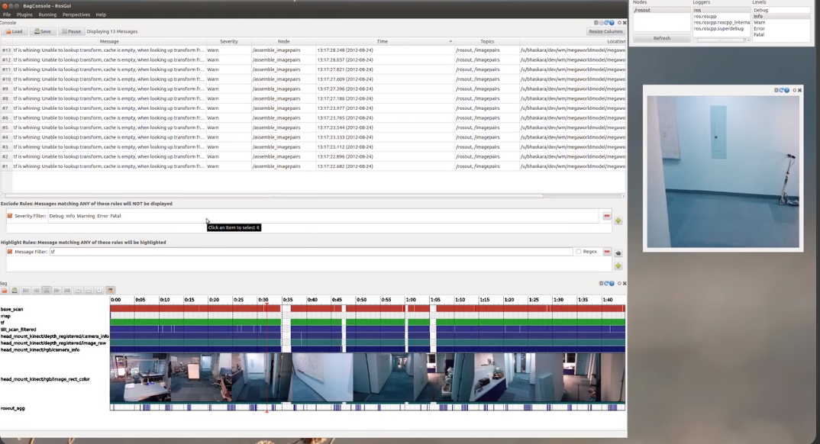Open the Perspectives menu

pyautogui.click(x=76, y=14)
